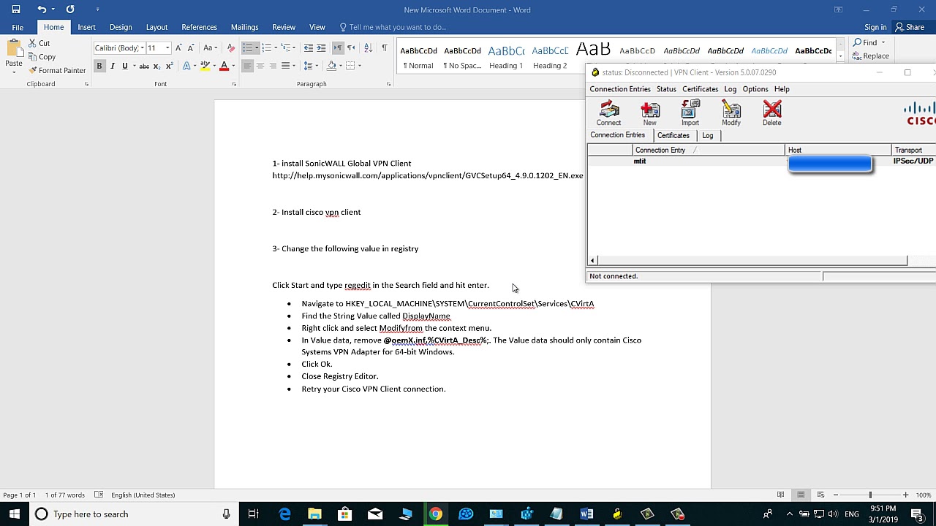The image size is (936, 526).
Task: Justify the paragraph text
Action: point(286,66)
